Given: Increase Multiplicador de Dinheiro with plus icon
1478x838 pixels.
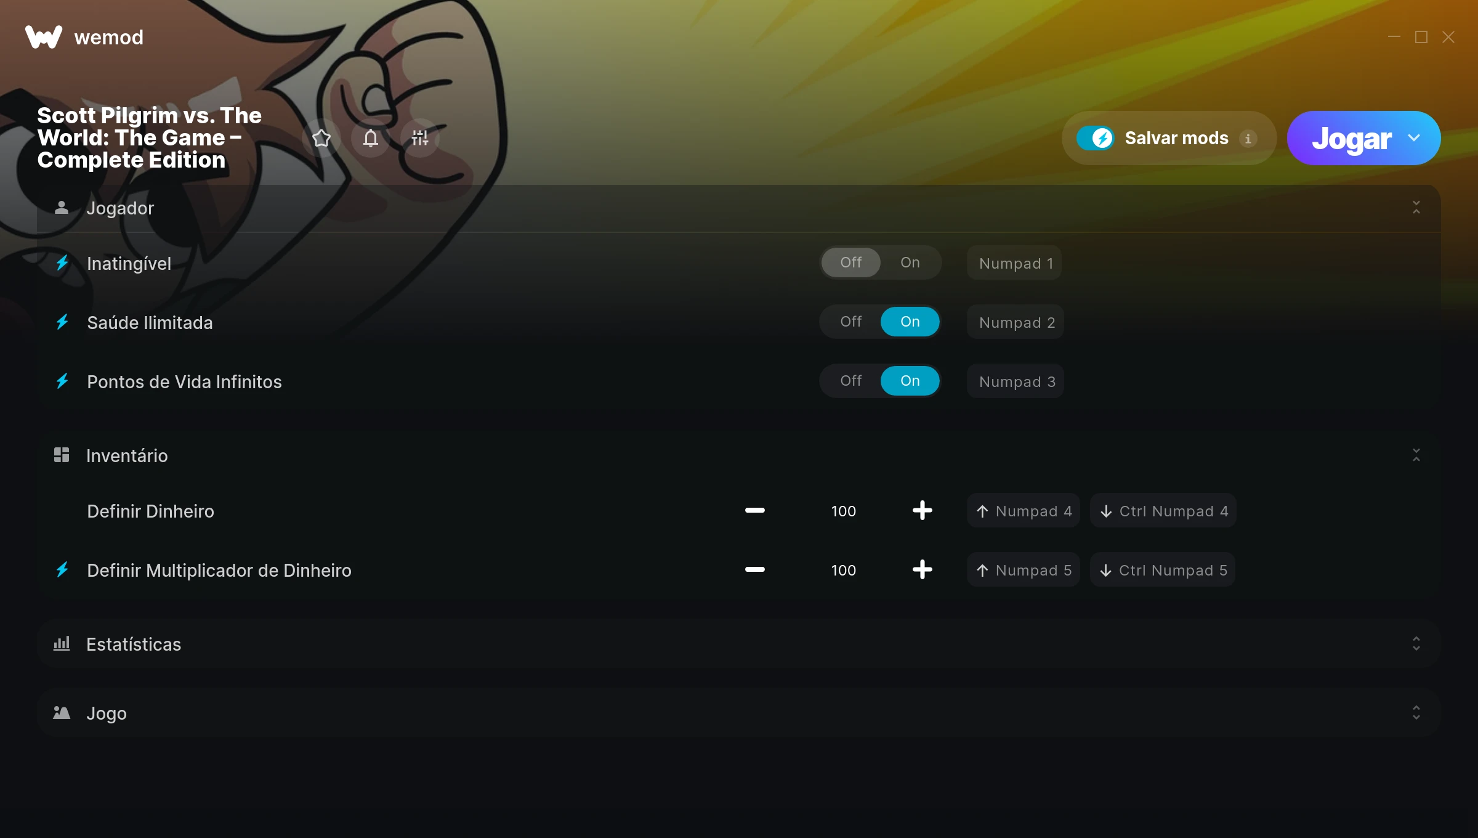Looking at the screenshot, I should click(922, 569).
